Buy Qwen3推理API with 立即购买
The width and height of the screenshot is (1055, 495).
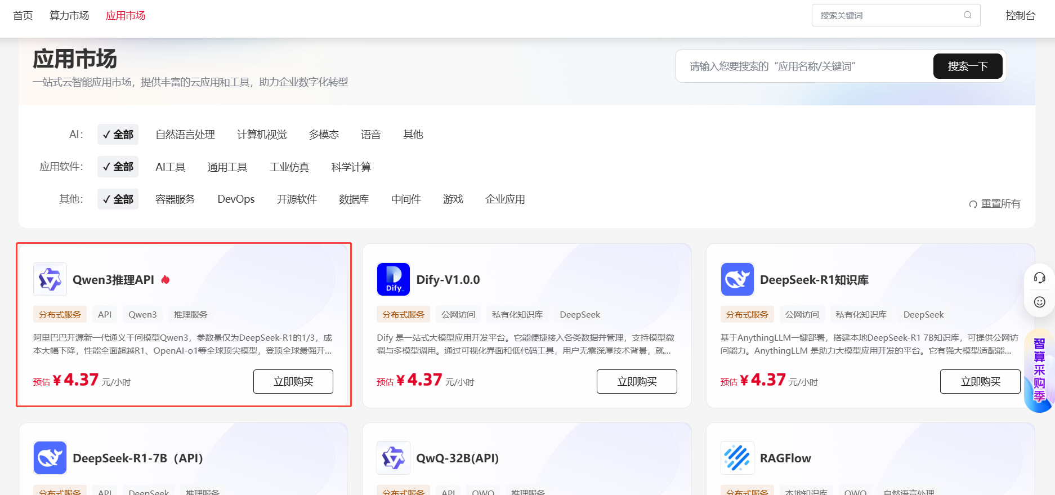pyautogui.click(x=293, y=382)
